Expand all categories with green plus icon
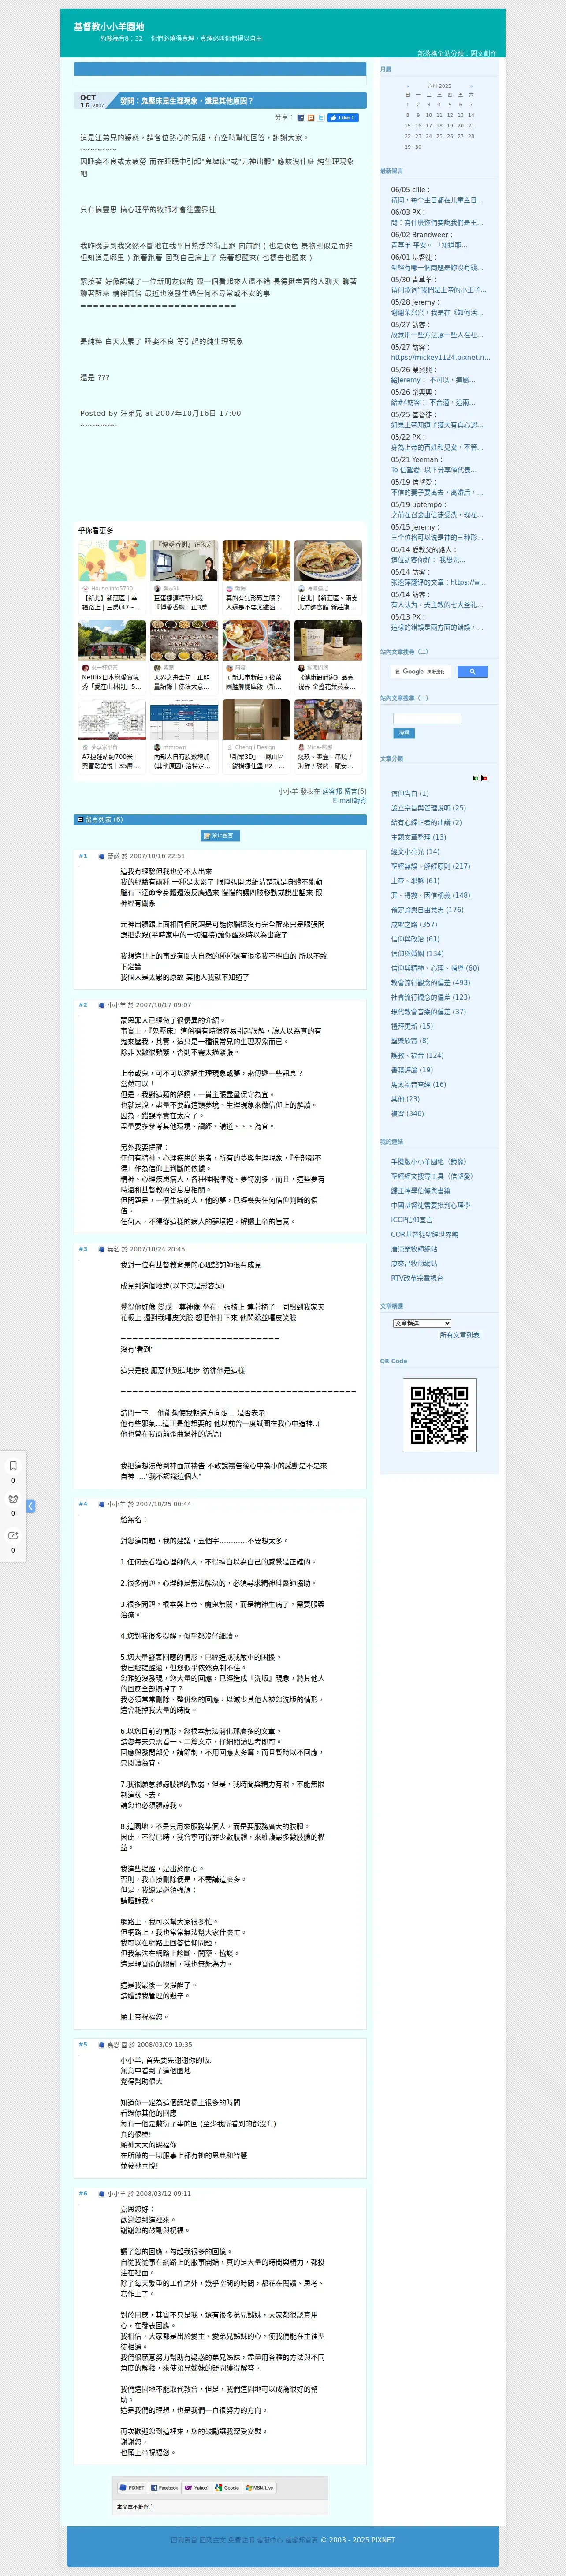Image resolution: width=566 pixels, height=2576 pixels. [476, 777]
